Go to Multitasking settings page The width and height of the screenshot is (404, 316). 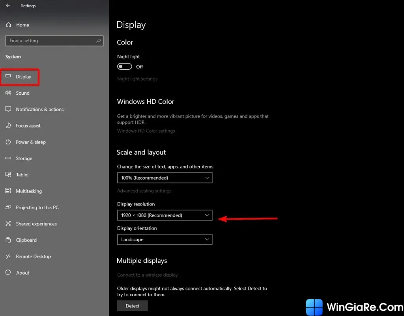click(28, 191)
